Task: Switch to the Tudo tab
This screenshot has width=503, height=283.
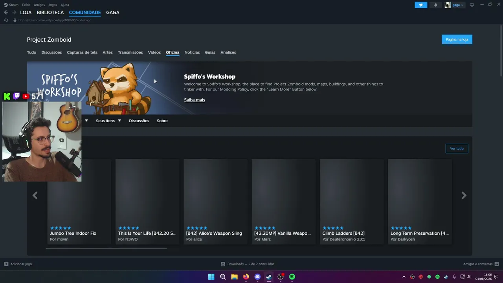Action: pos(31,52)
